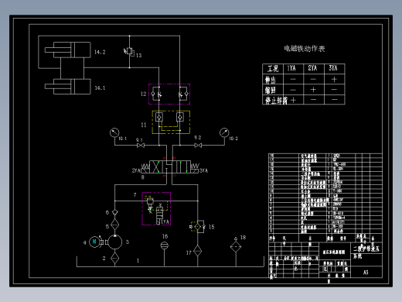The height and width of the screenshot is (302, 402).
Task: Click the lower hydraulic cylinder symbol 14.1
Action: tap(68, 87)
